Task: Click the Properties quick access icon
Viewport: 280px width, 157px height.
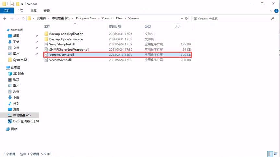Action: point(12,4)
